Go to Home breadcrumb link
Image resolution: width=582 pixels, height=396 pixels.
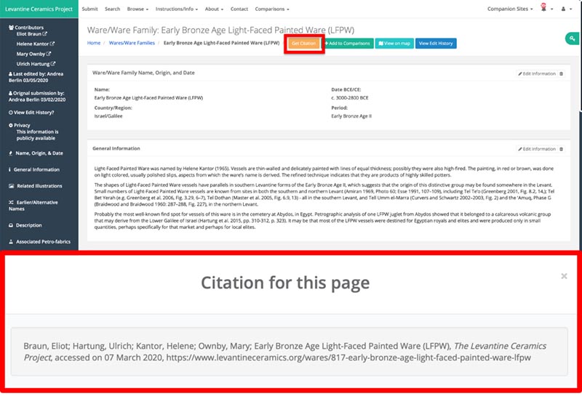tap(94, 43)
